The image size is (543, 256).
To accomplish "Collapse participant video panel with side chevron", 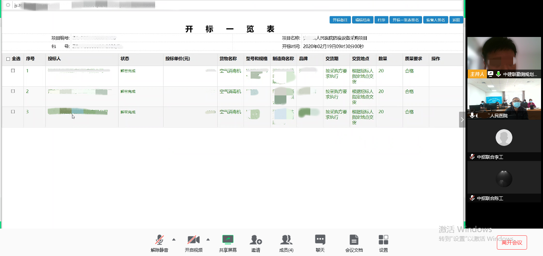I will pos(462,119).
